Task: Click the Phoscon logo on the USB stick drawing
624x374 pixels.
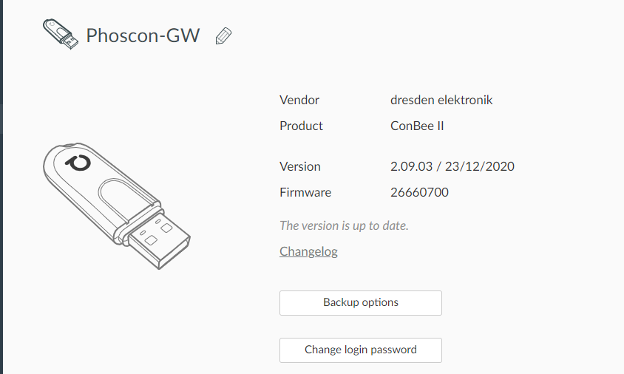Action: tap(78, 162)
